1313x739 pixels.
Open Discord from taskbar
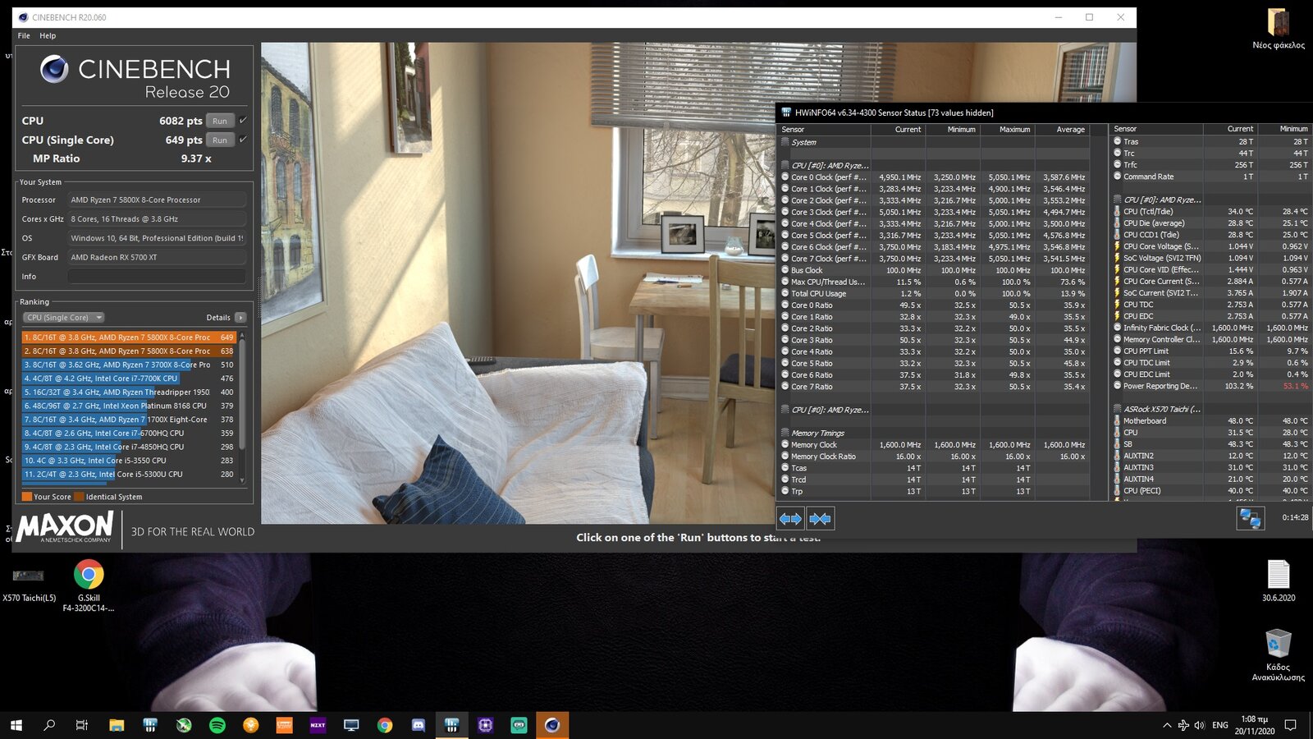419,725
